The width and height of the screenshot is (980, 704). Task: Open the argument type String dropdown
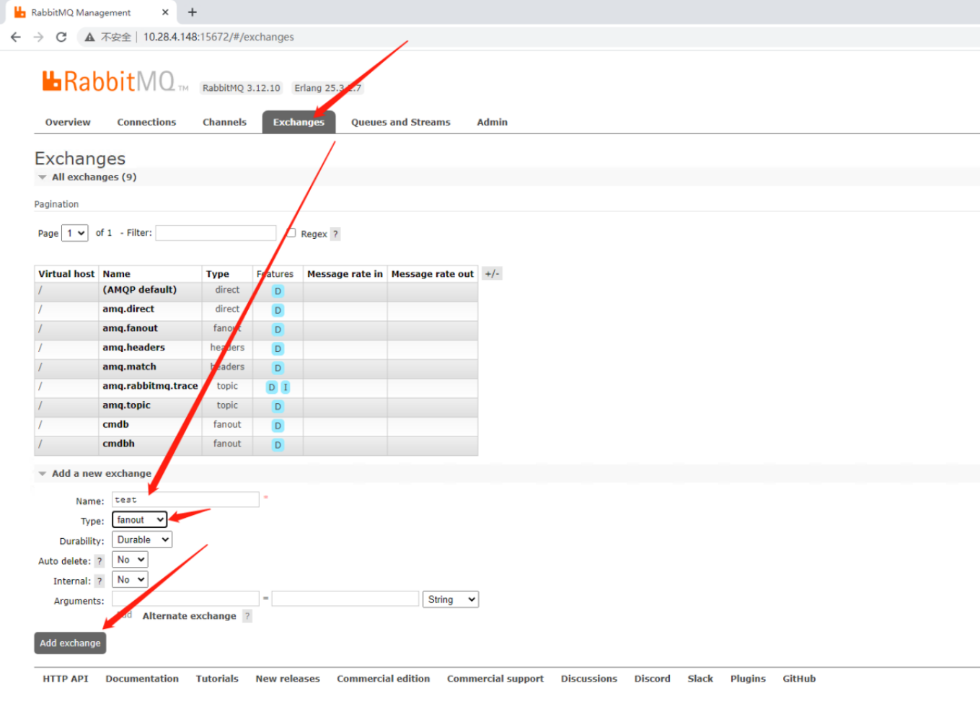[451, 599]
